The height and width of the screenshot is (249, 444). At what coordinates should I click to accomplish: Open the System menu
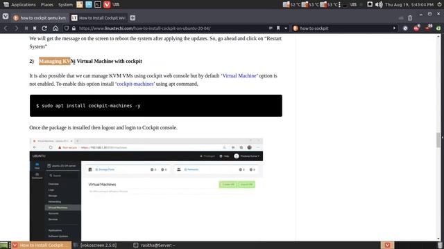pos(65,5)
